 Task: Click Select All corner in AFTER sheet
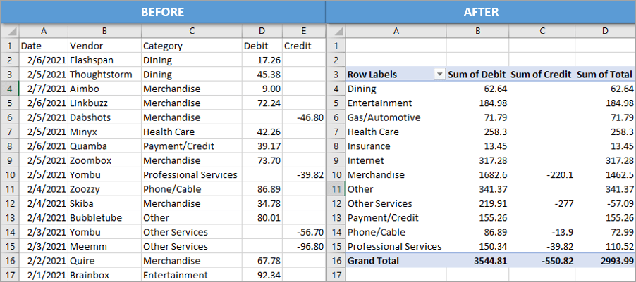tap(336, 31)
